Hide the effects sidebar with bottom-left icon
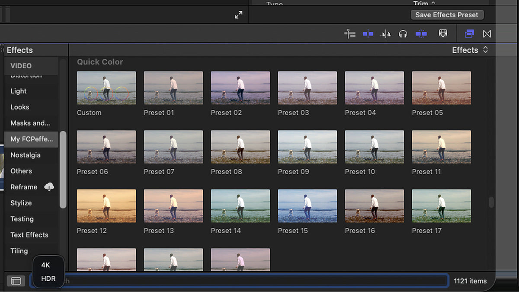 coord(16,281)
